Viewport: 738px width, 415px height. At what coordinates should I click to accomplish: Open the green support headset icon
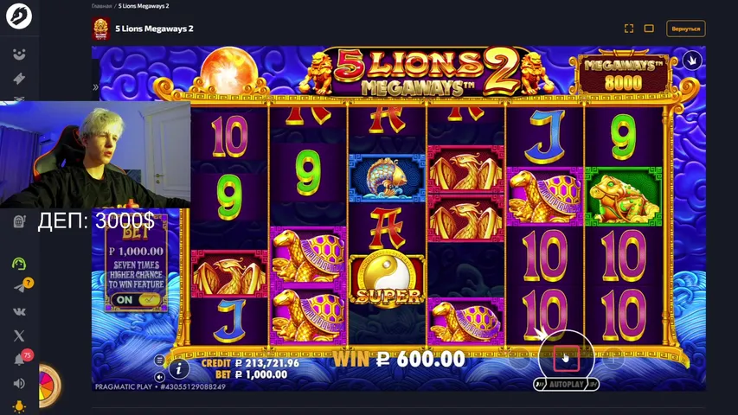click(x=19, y=264)
